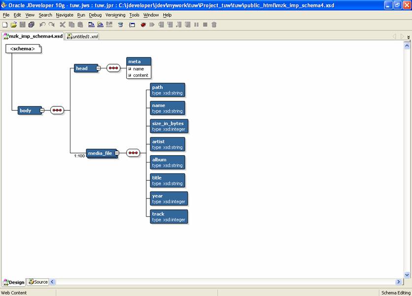Switch to the untitled1.xml tab

coord(83,36)
